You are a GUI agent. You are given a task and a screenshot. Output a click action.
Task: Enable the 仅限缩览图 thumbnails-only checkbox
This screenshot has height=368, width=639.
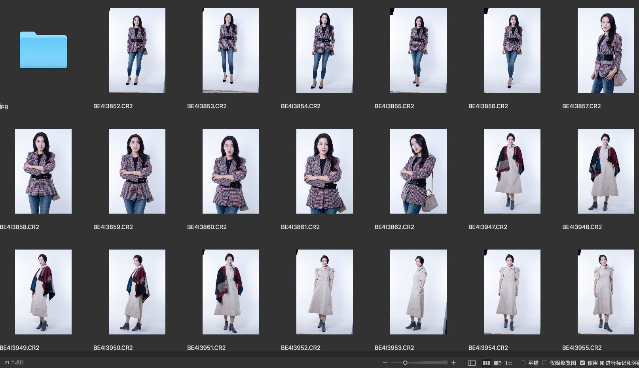coord(545,363)
